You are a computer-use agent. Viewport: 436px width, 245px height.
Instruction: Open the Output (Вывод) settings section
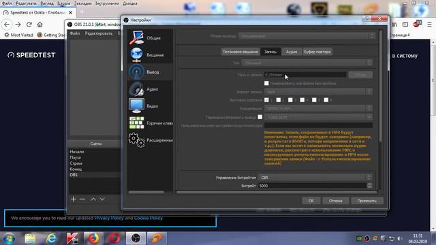(x=150, y=72)
